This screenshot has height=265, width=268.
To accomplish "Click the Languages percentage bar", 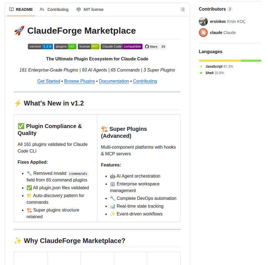I will [230, 60].
